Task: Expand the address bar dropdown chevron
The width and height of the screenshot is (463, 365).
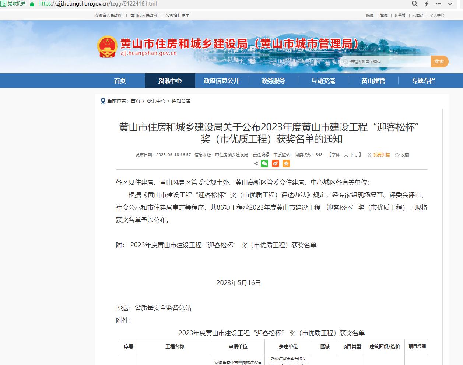Action: click(x=450, y=4)
